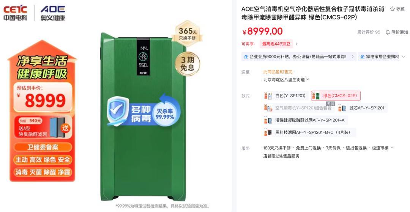
Task: Click the 企 icon beside 企业会员9000元补贴
Action: 246,57
